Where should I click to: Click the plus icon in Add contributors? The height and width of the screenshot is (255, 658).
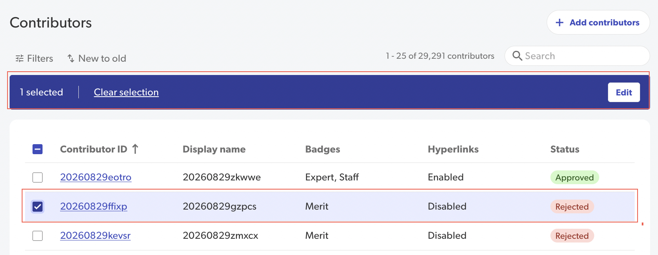[x=560, y=22]
